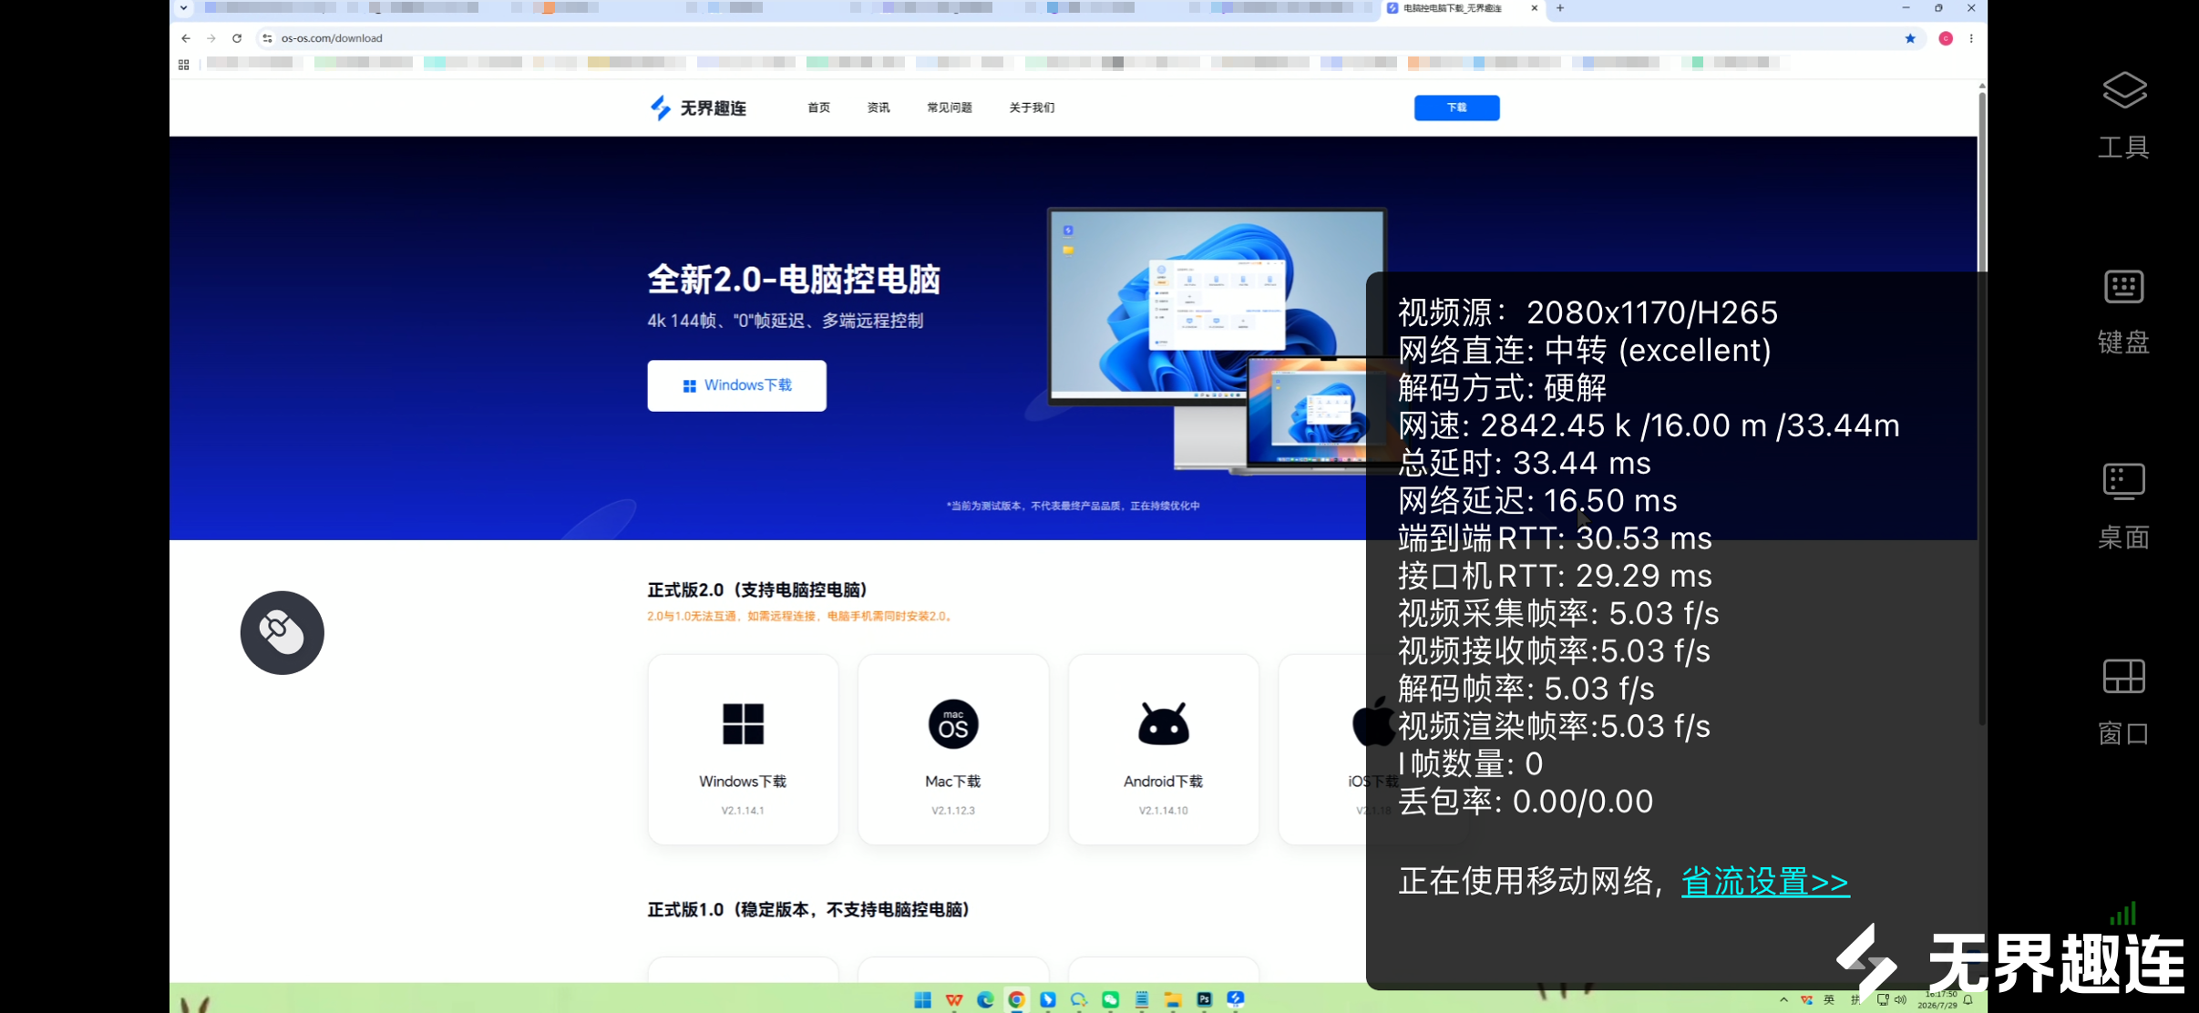2199x1013 pixels.
Task: Click the Android下载 card label
Action: (1164, 782)
